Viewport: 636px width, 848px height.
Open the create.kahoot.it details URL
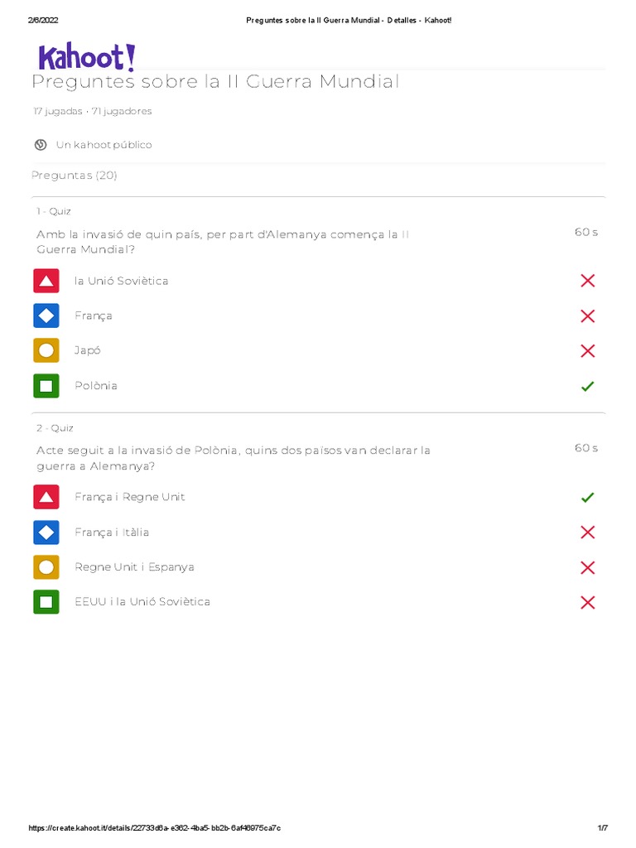pos(155,828)
